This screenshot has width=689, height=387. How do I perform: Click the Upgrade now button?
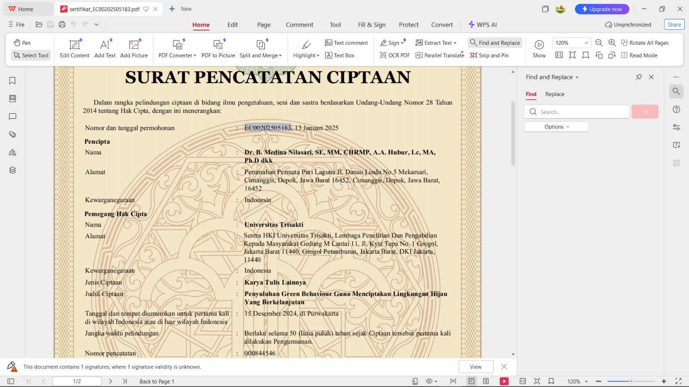click(602, 9)
